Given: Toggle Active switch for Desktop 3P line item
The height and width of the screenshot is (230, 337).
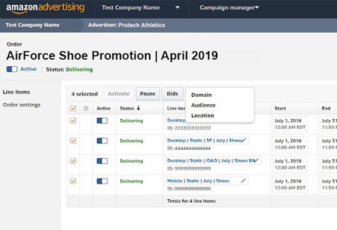Looking at the screenshot, I should pos(102,141).
